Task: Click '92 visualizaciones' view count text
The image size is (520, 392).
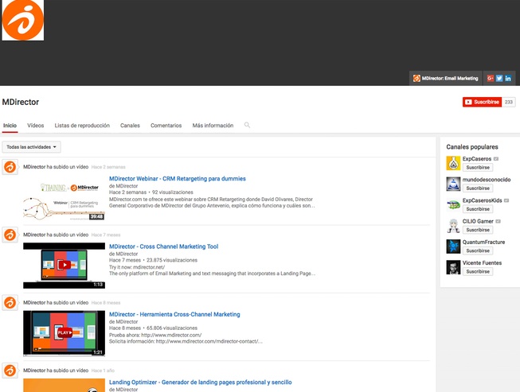Action: coord(173,192)
